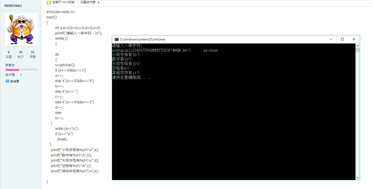Viewport: 373px width, 189px height.
Task: Click the code line int x,a=0,b=0,c=0,d=0,e=0;
Action: [78, 28]
